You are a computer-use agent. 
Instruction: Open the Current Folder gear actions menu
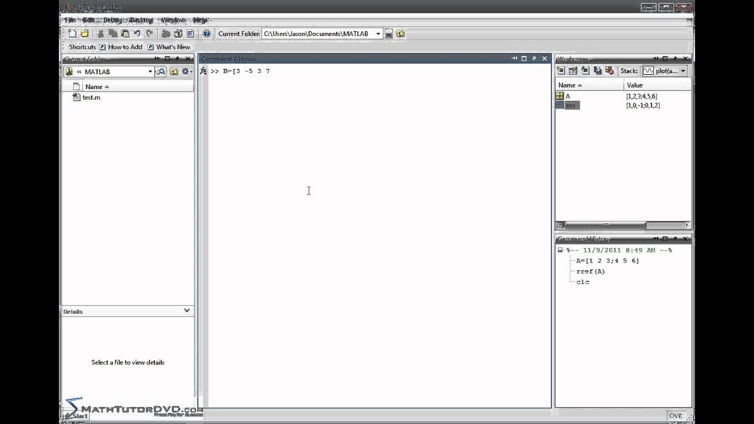click(186, 72)
